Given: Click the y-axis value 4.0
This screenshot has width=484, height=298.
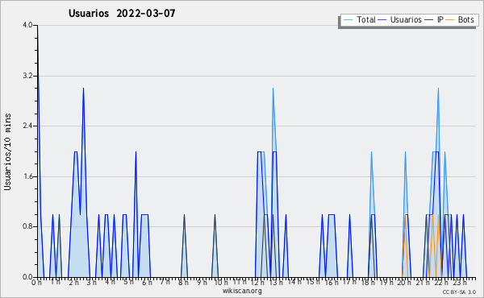Looking at the screenshot, I should [27, 25].
